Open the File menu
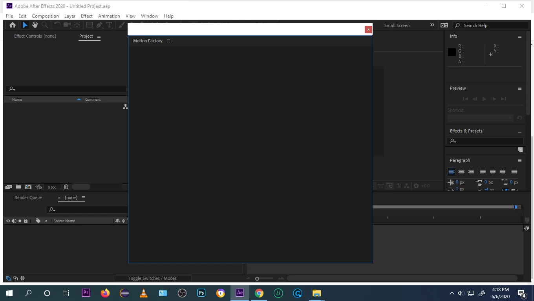 click(9, 16)
